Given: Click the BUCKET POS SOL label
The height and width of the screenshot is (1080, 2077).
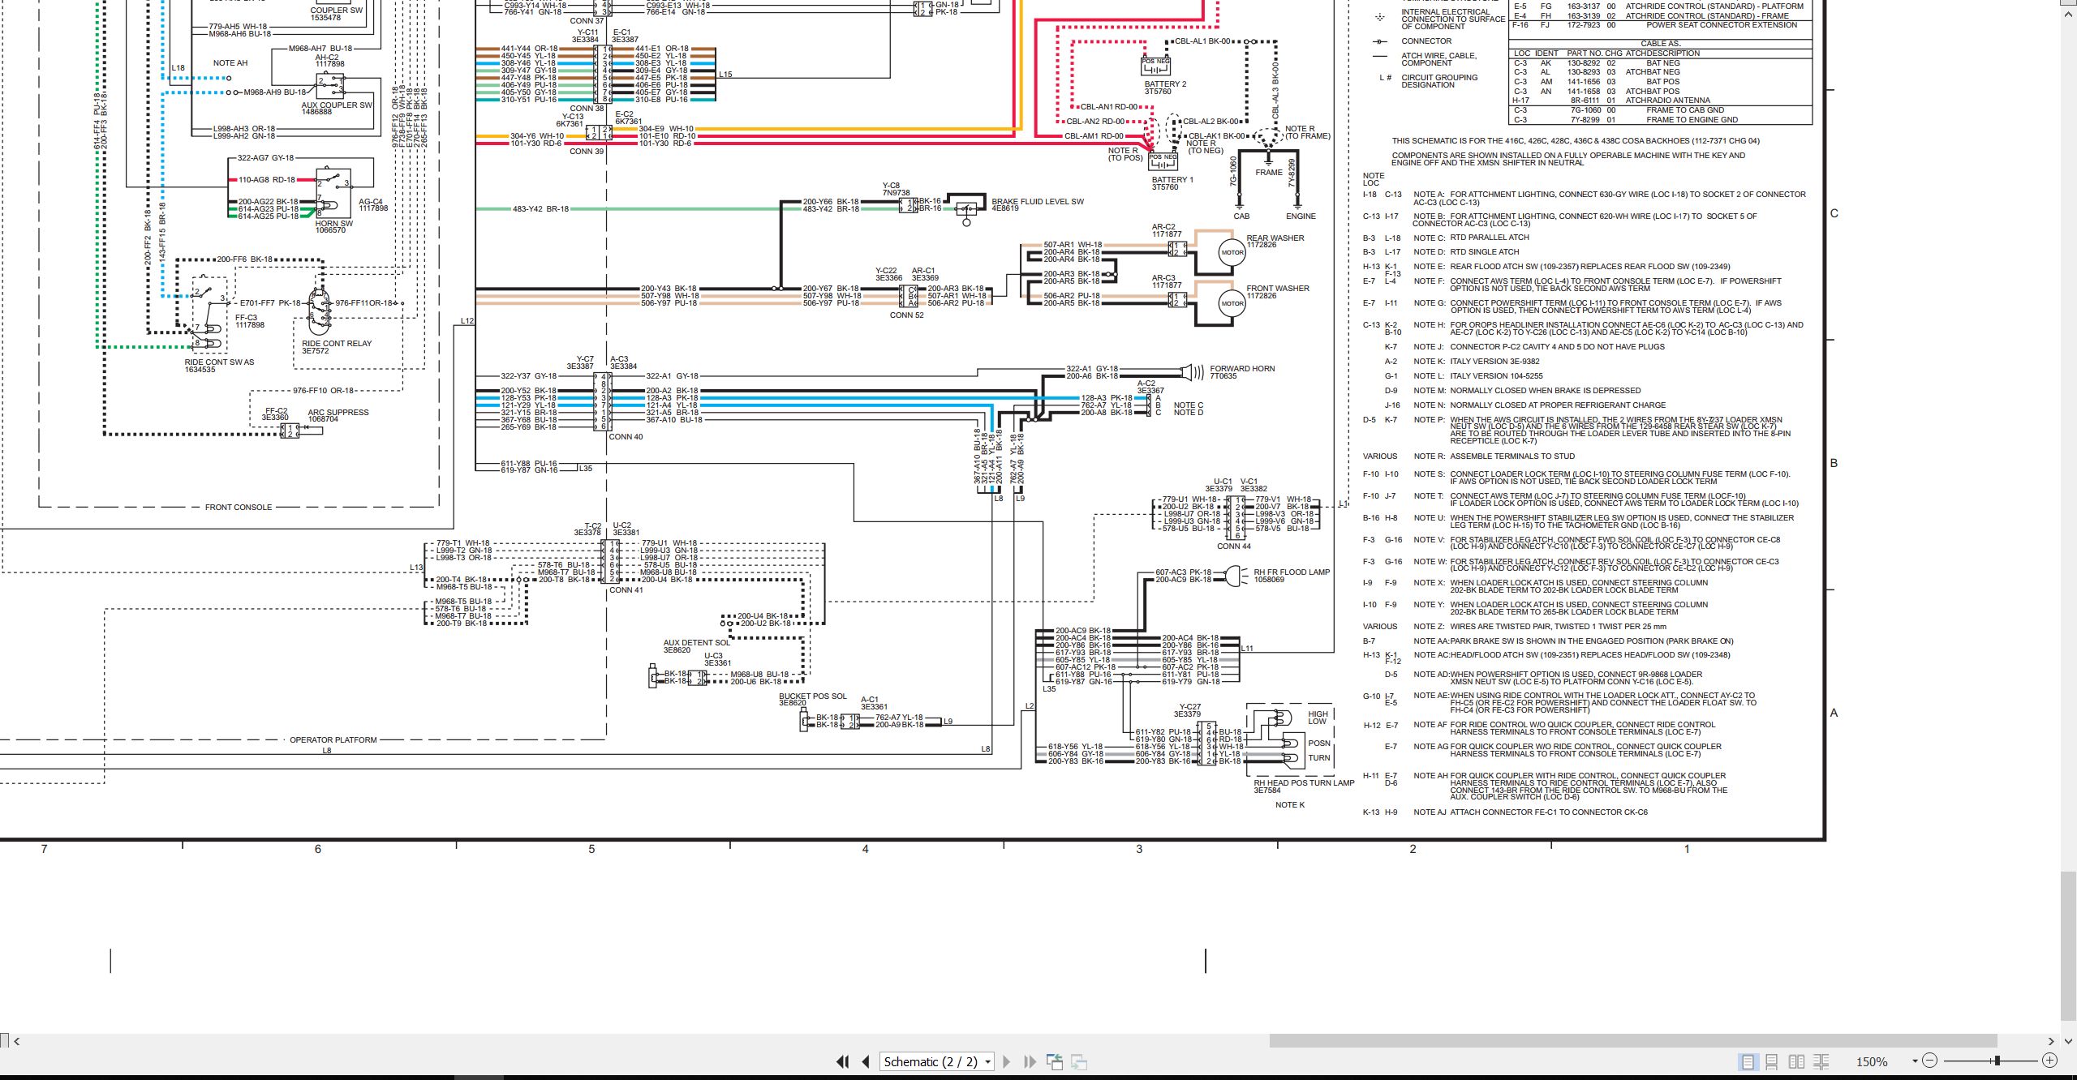Looking at the screenshot, I should coord(812,696).
